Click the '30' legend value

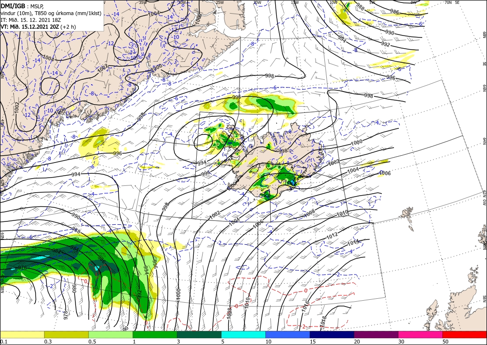[x=402, y=342]
